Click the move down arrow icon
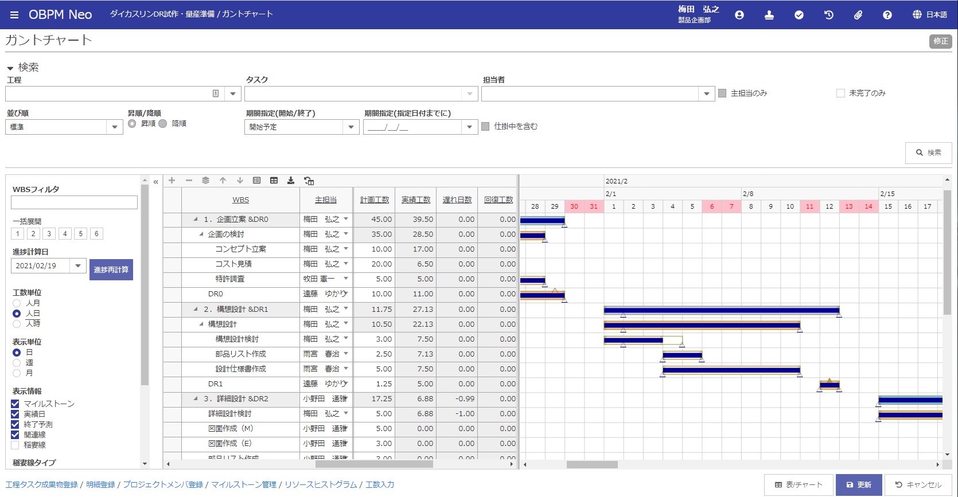Image resolution: width=958 pixels, height=497 pixels. (240, 181)
